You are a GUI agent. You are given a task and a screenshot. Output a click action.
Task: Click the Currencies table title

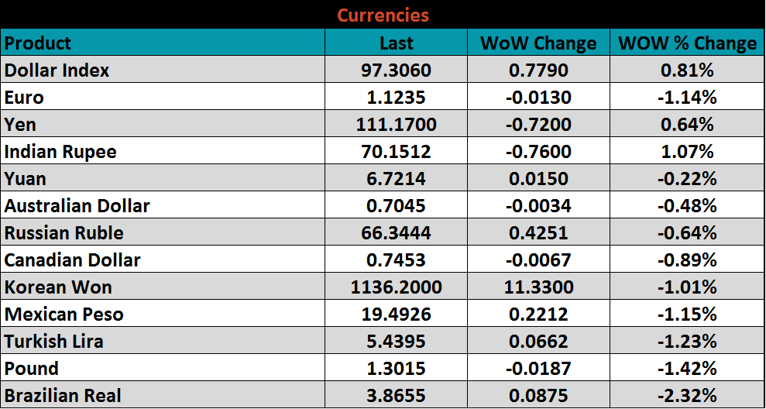pos(383,15)
